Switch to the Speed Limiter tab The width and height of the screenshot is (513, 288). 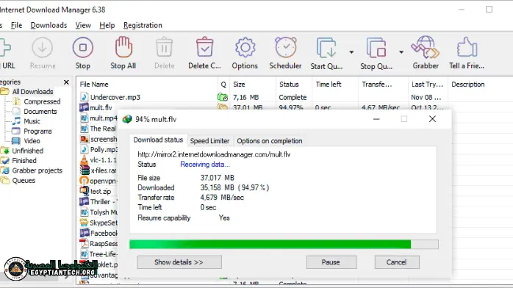click(209, 141)
